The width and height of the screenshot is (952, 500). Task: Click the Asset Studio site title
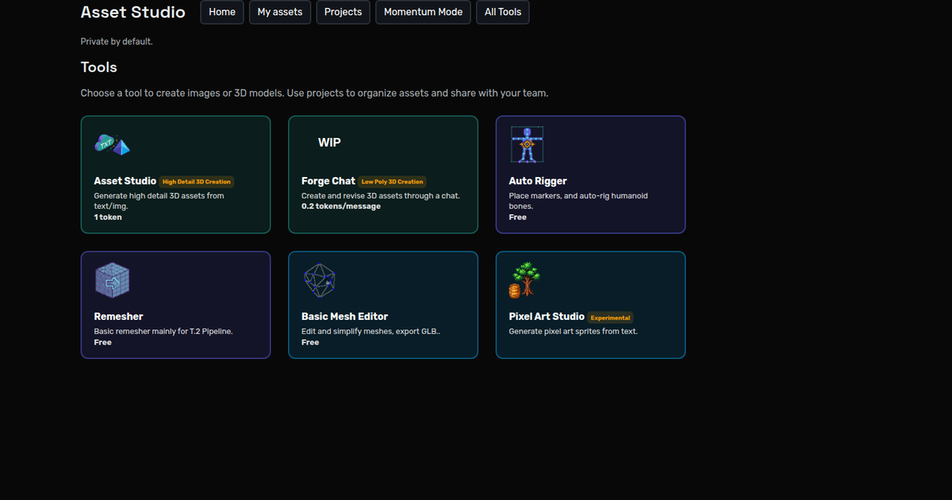pyautogui.click(x=133, y=12)
